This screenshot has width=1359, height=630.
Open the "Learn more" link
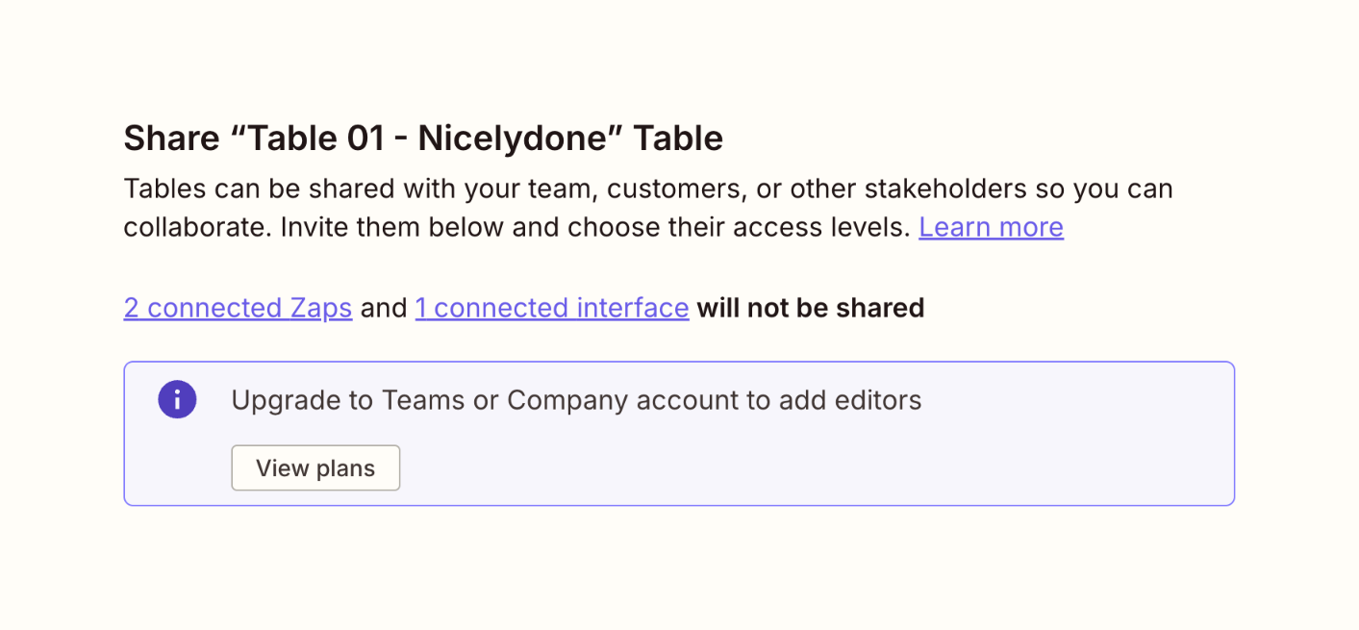991,227
